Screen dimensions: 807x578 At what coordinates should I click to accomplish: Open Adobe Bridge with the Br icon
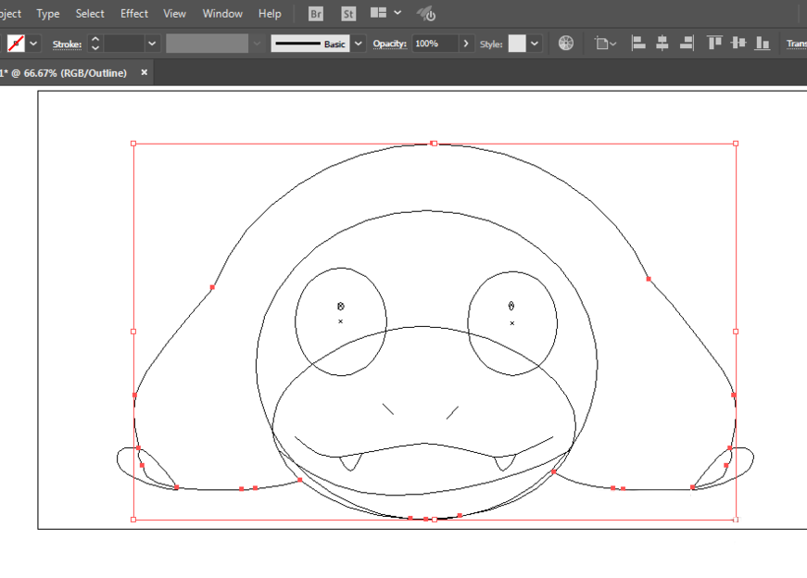316,14
